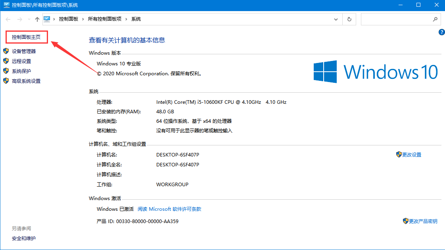This screenshot has height=250, width=445.
Task: Select 所有控制面板项 in the breadcrumb path
Action: 104,19
